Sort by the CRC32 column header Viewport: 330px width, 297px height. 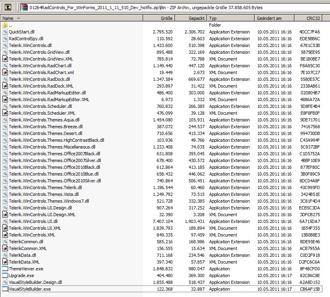309,18
